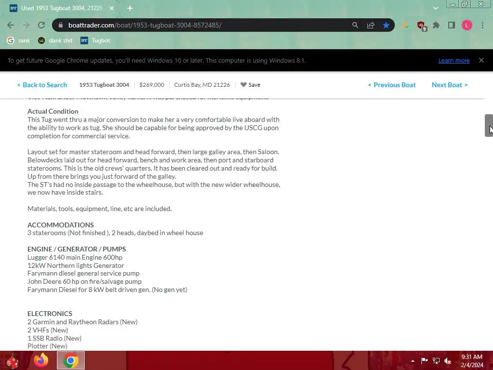Open the uBlock shield extension icon
Image resolution: width=493 pixels, height=370 pixels.
[421, 26]
